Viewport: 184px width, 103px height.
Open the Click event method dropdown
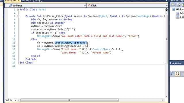coord(167,5)
